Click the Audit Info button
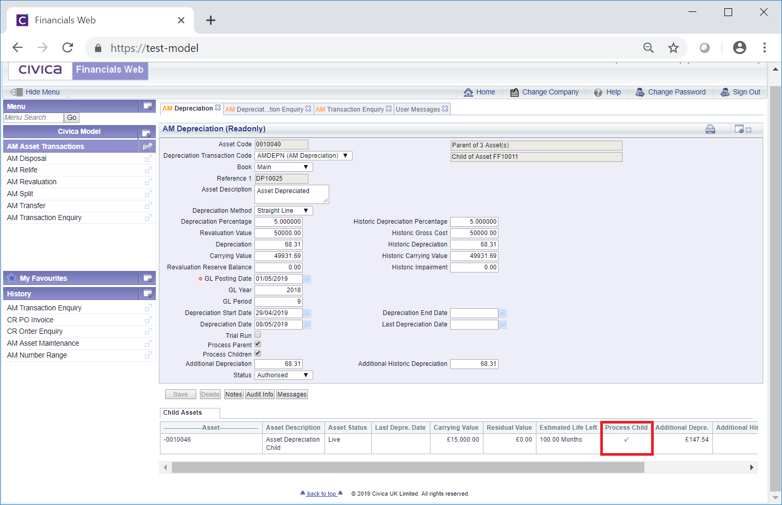The image size is (782, 505). point(260,394)
